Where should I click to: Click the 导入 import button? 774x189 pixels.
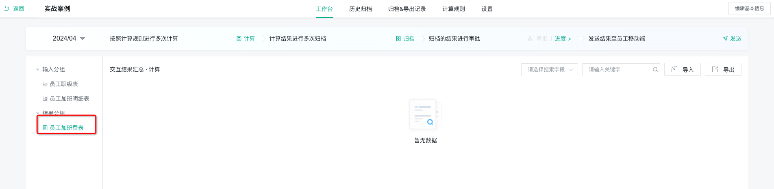click(x=683, y=69)
